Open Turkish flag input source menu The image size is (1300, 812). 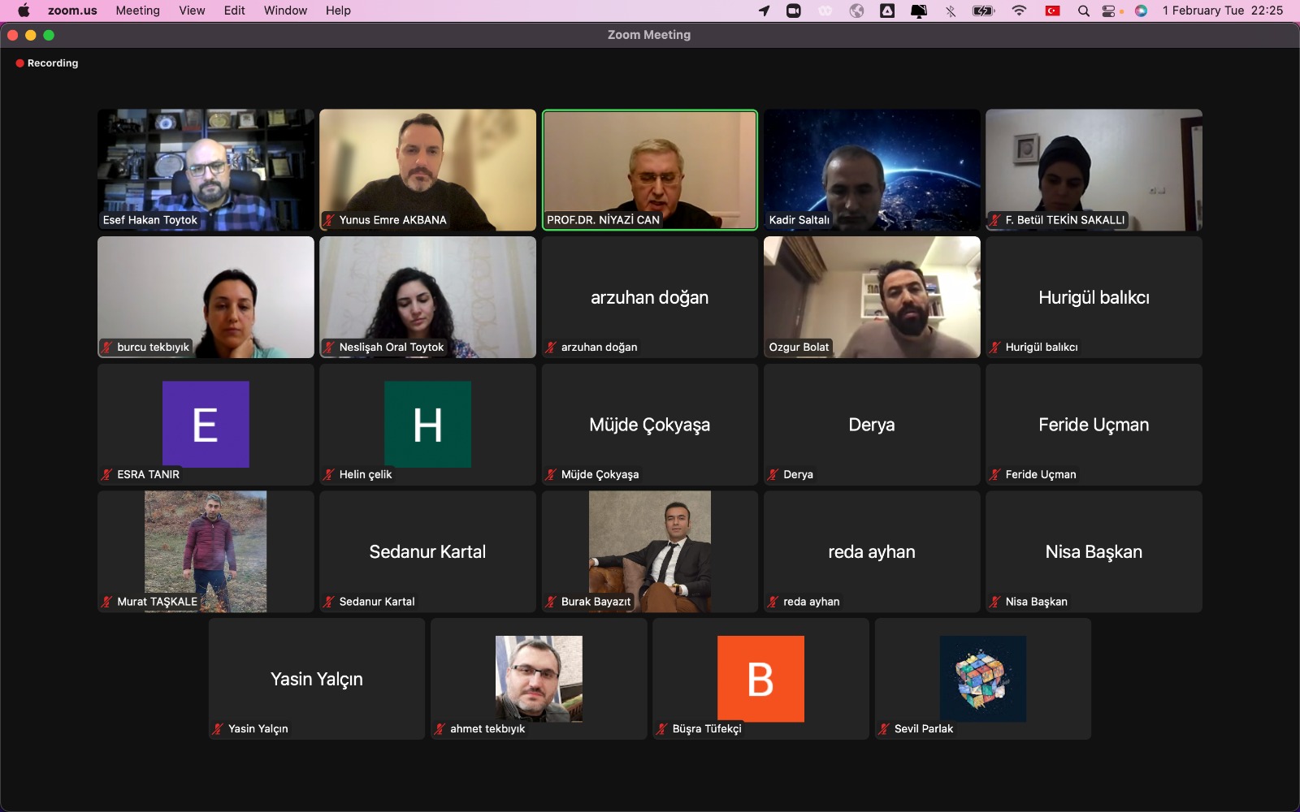[x=1052, y=11]
